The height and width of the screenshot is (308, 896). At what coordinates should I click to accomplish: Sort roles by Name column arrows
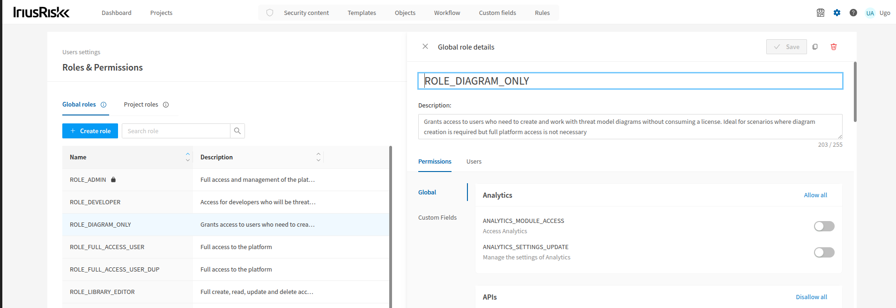[188, 157]
